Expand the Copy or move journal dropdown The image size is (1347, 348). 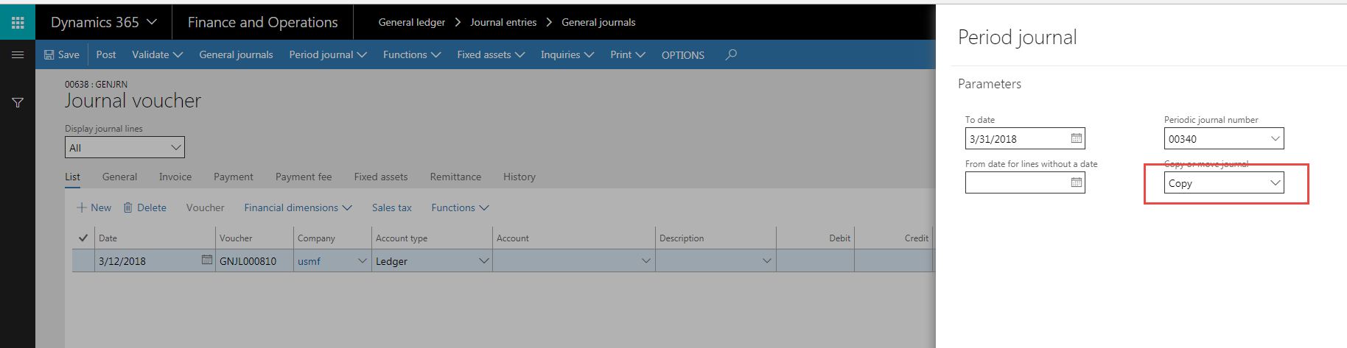(x=1275, y=183)
